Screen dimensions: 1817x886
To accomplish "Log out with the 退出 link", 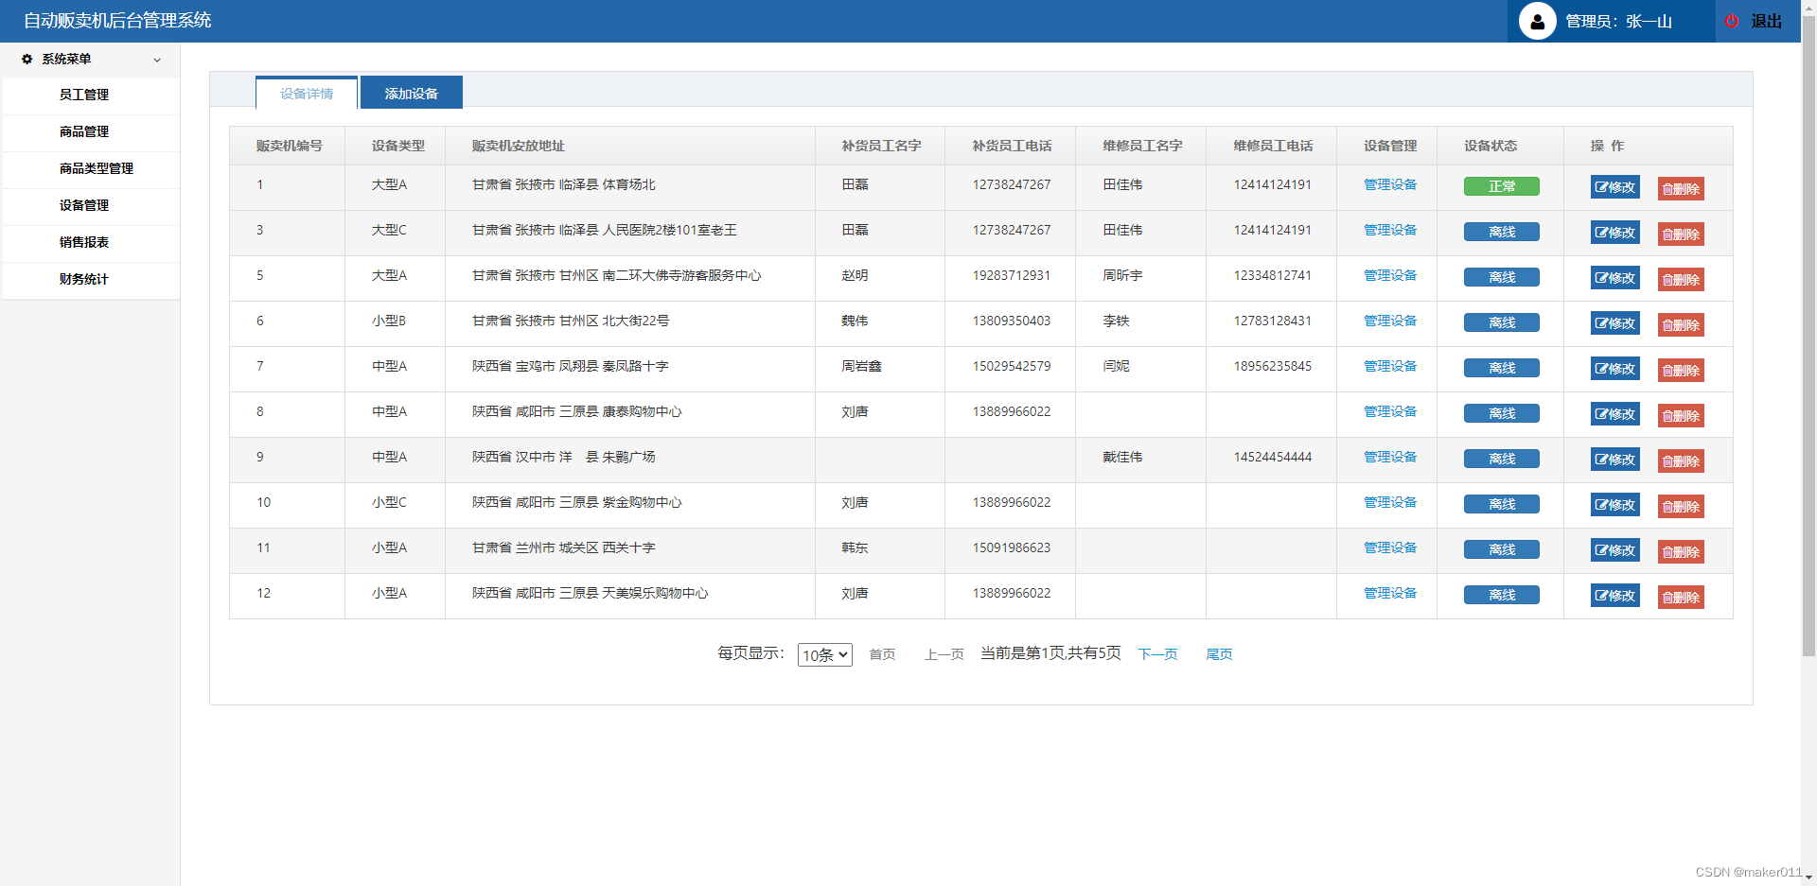I will click(1766, 21).
